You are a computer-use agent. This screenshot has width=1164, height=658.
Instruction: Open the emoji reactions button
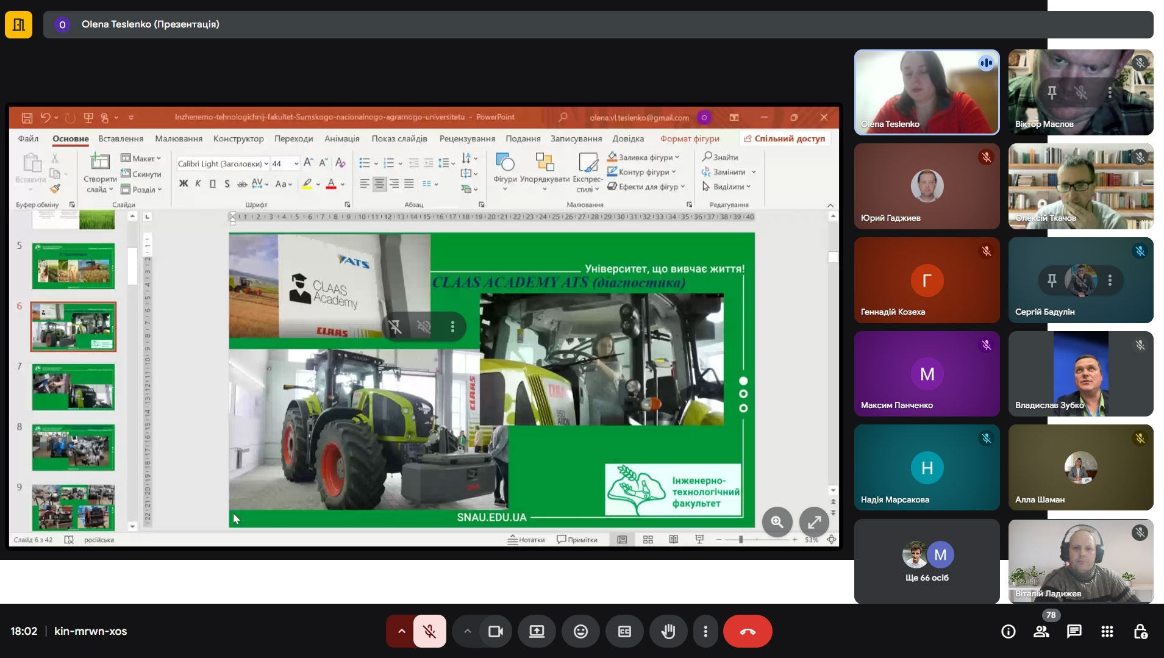point(580,631)
